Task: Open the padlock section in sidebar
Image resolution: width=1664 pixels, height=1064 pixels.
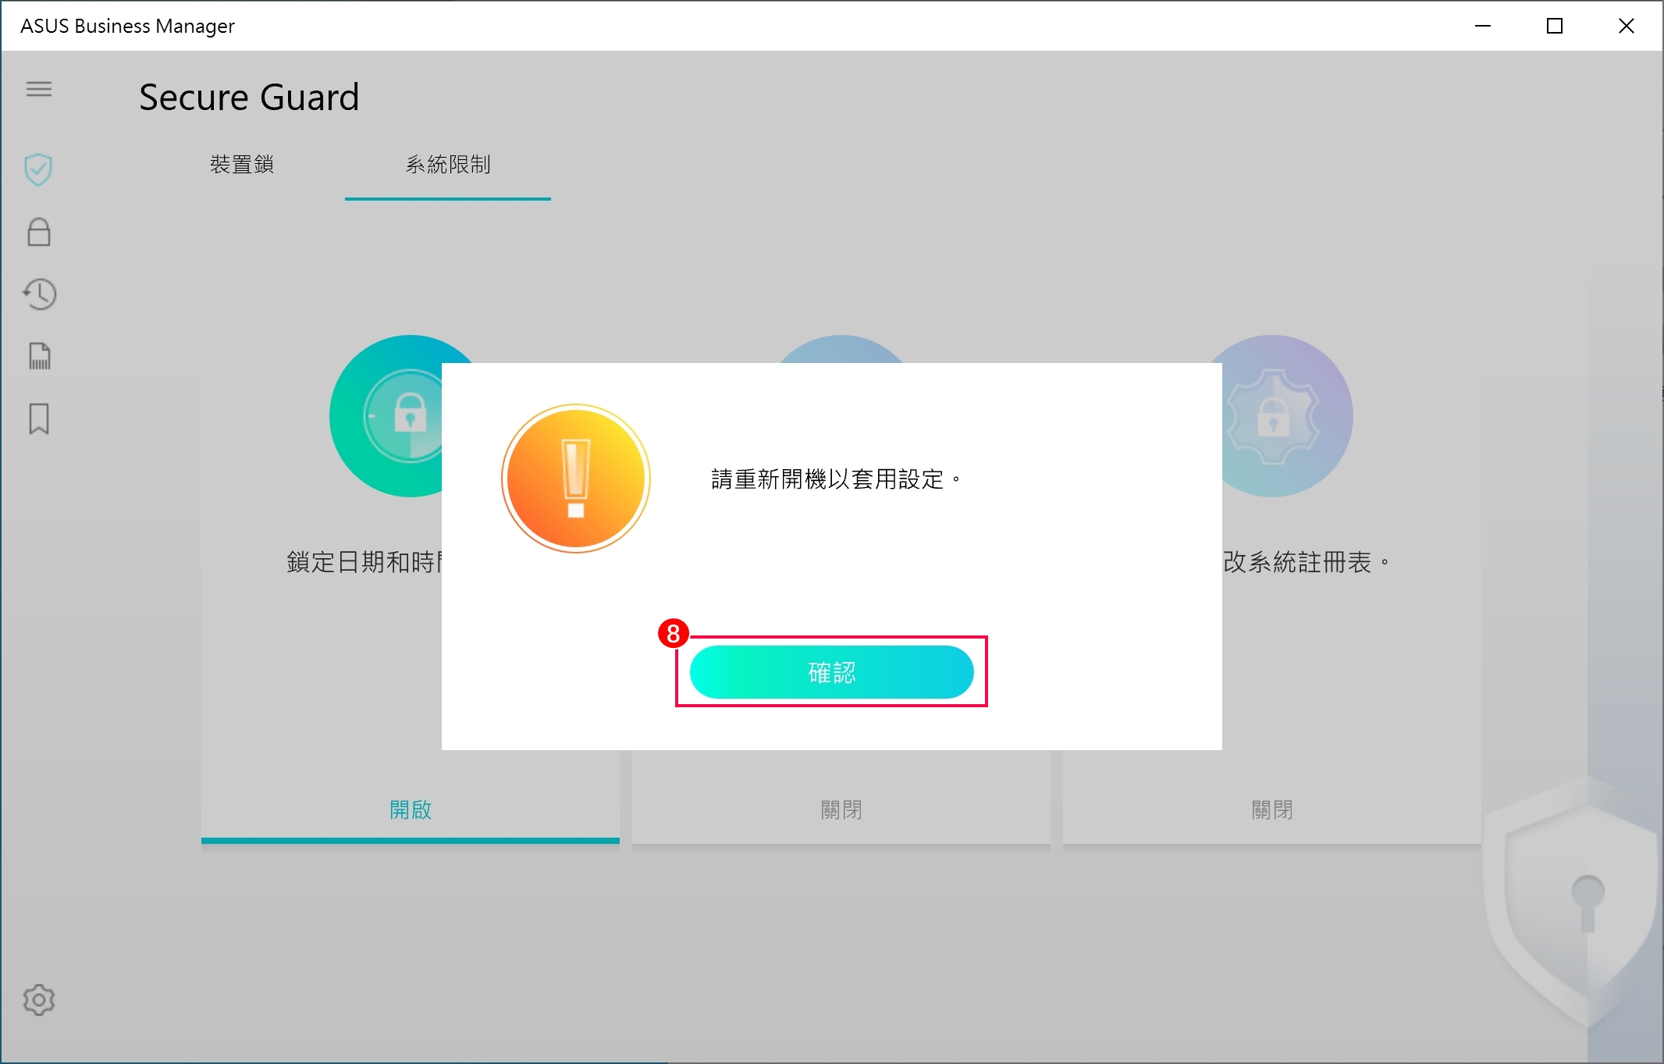Action: click(39, 232)
